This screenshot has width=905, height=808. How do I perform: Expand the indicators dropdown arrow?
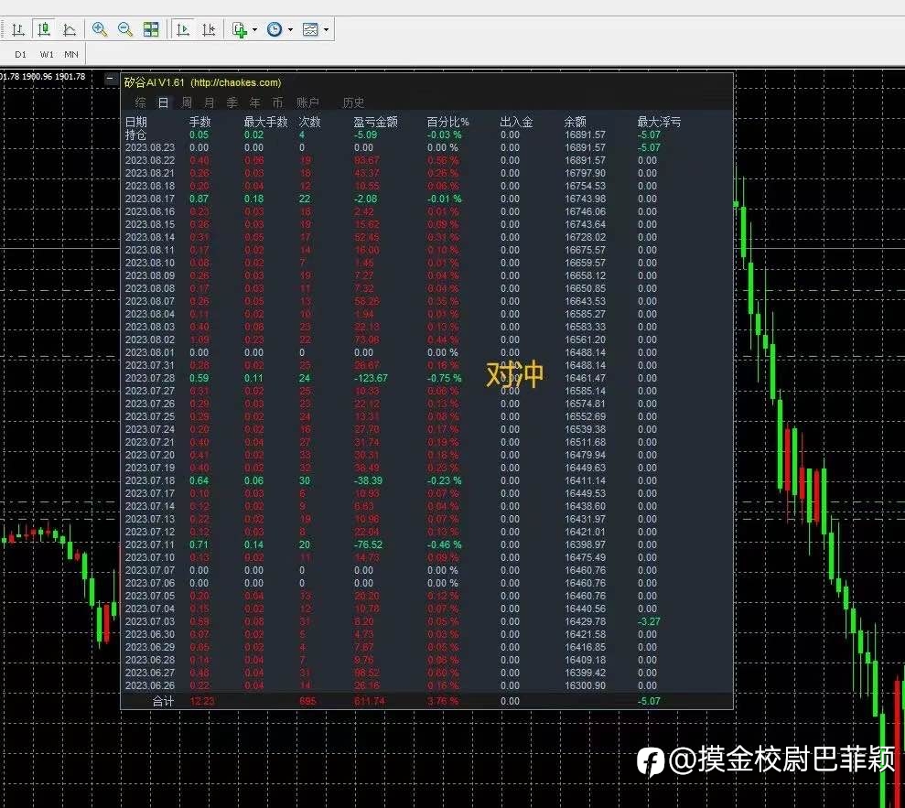[x=254, y=29]
